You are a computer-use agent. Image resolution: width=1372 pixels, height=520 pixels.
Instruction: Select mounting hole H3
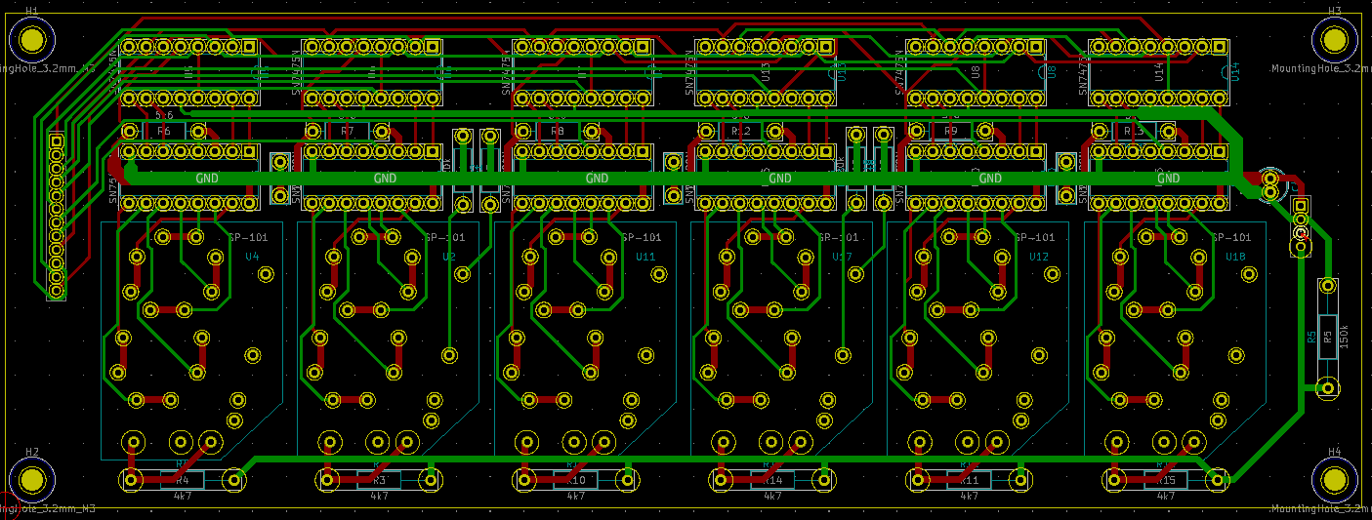coord(1334,39)
